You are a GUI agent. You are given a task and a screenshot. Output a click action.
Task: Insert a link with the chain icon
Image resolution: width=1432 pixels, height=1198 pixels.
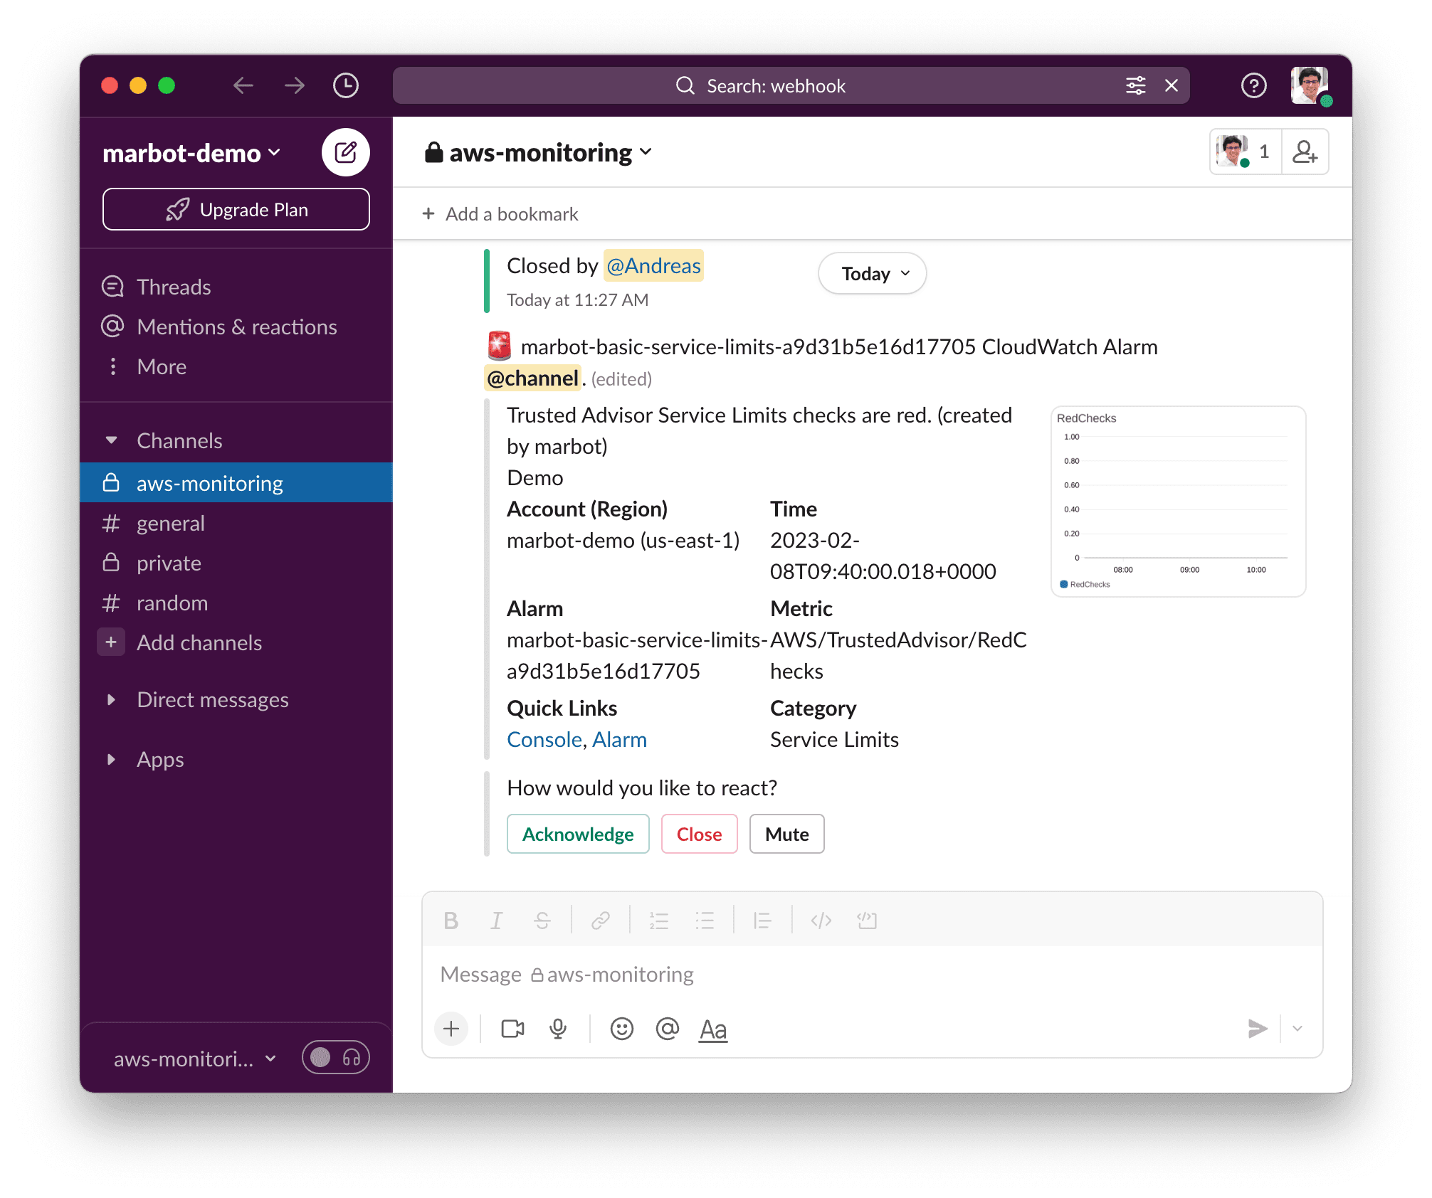[x=601, y=921]
